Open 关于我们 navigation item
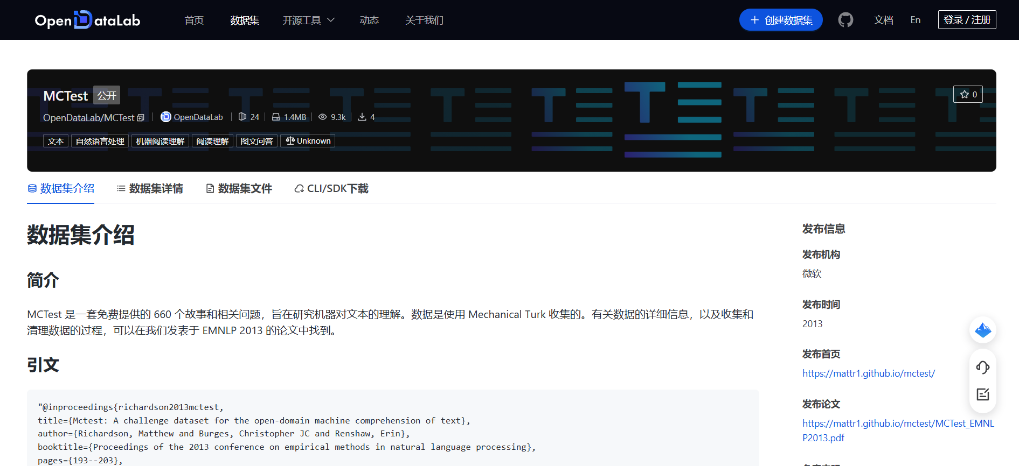Image resolution: width=1019 pixels, height=466 pixels. pos(425,20)
